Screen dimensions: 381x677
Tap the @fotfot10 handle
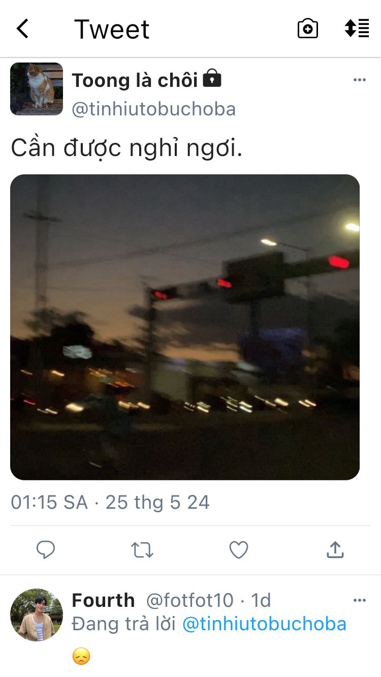(x=189, y=600)
